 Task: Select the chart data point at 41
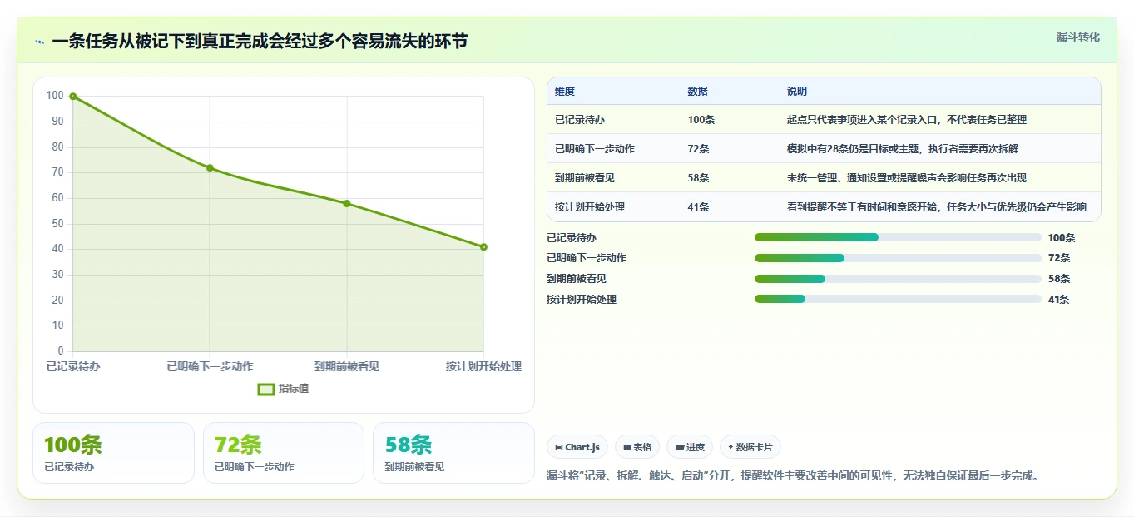[483, 247]
